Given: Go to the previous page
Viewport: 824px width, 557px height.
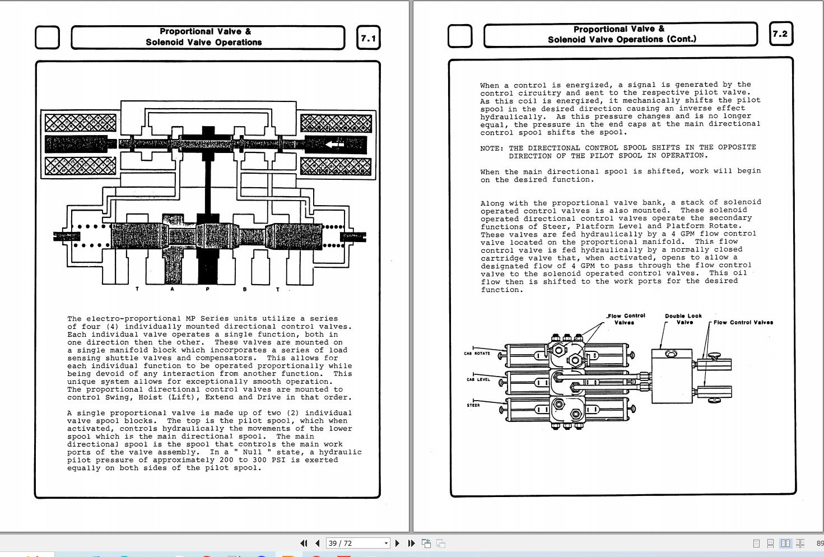Looking at the screenshot, I should point(318,543).
